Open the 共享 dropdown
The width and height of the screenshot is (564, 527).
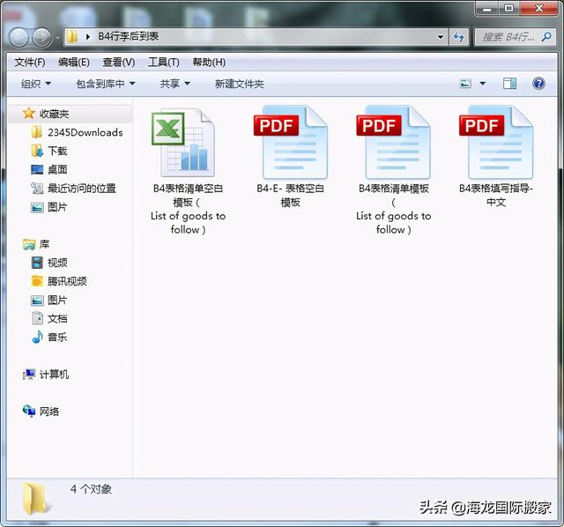[175, 84]
